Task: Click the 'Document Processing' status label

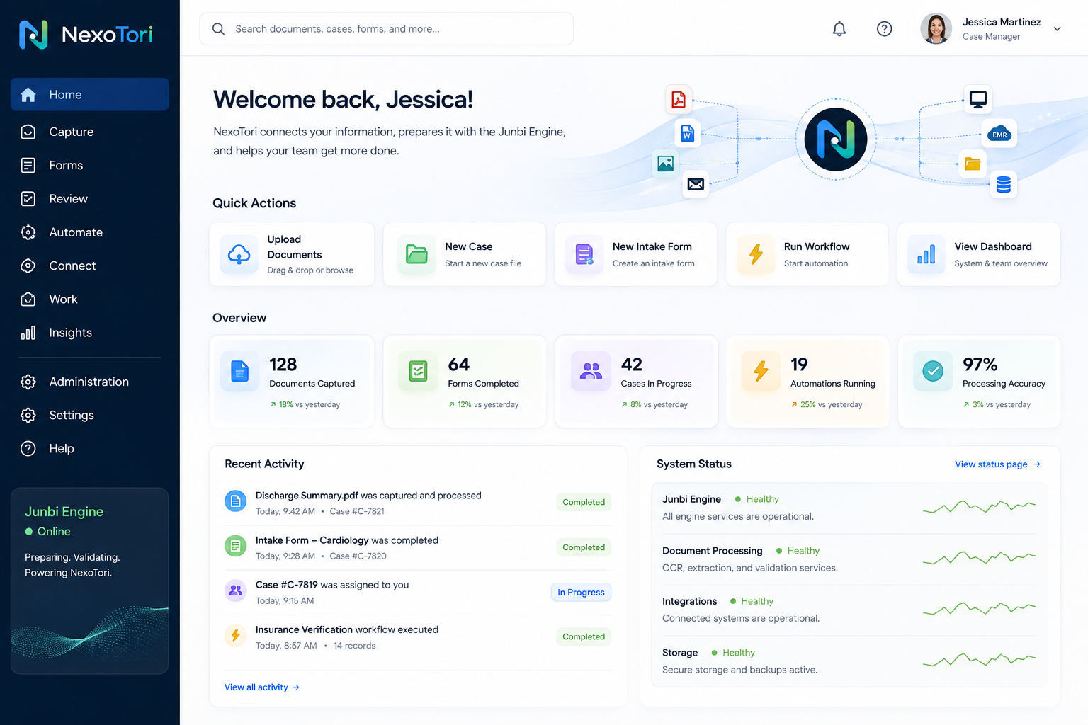Action: [x=713, y=551]
